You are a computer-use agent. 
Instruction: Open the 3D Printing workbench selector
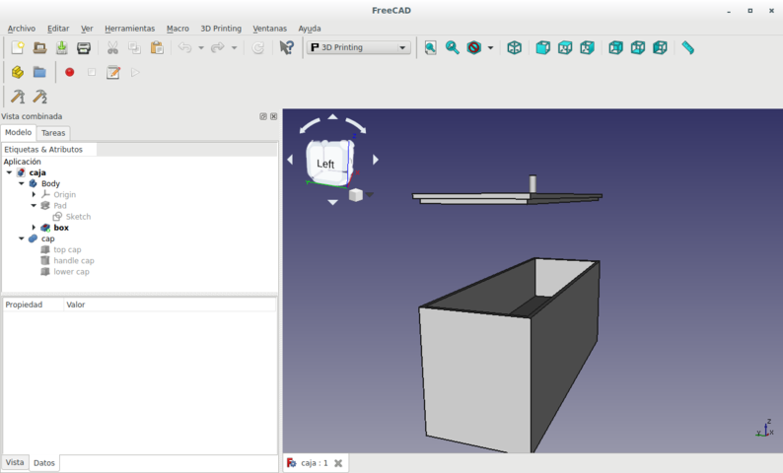pos(359,47)
